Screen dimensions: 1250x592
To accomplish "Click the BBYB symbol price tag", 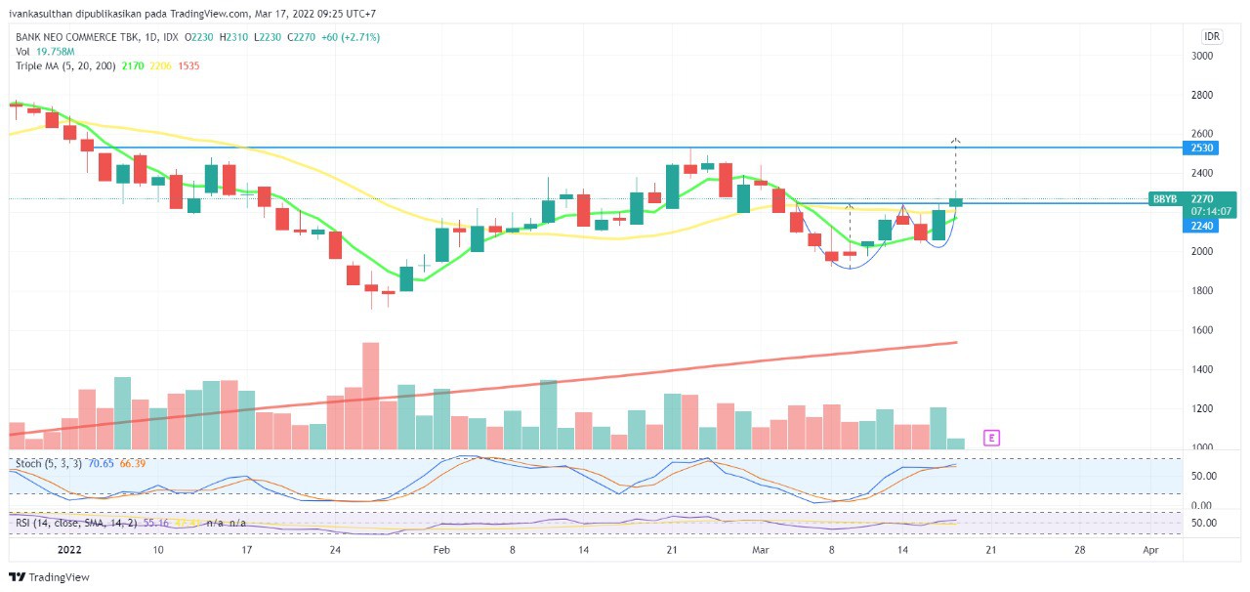I will (1164, 198).
